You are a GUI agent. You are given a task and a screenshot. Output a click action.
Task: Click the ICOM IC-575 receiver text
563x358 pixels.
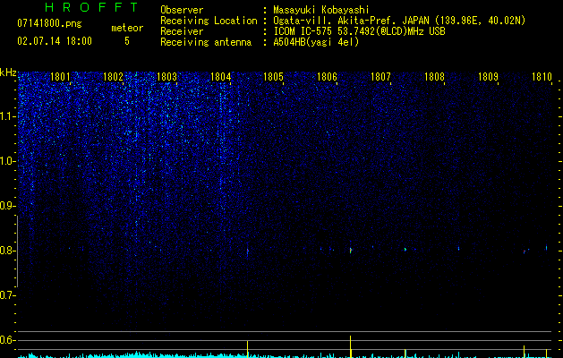359,31
